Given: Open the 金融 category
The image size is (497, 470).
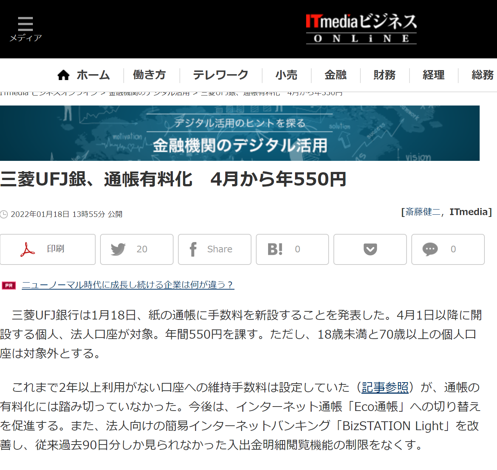Looking at the screenshot, I should click(x=335, y=75).
